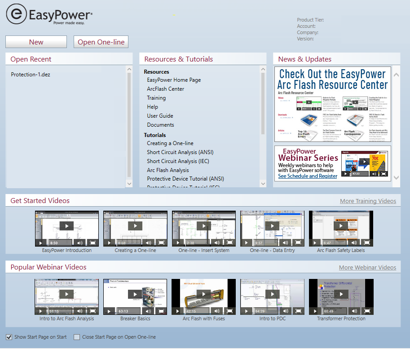This screenshot has height=349, width=410.
Task: Play the One-line - Insert System video
Action: pos(204,226)
